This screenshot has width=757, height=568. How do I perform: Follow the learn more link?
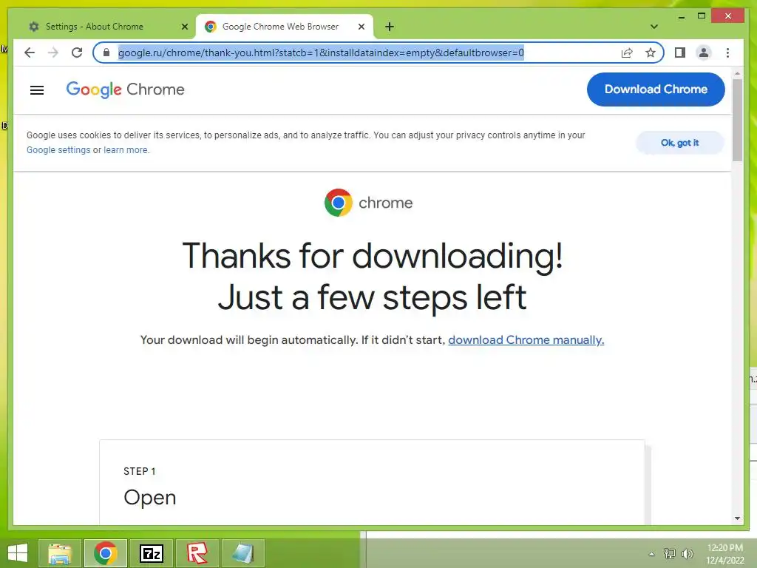[x=126, y=150]
